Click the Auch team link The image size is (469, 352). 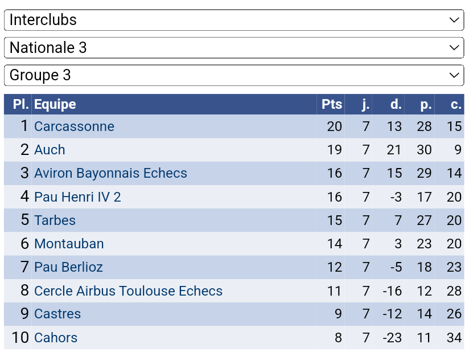(50, 150)
